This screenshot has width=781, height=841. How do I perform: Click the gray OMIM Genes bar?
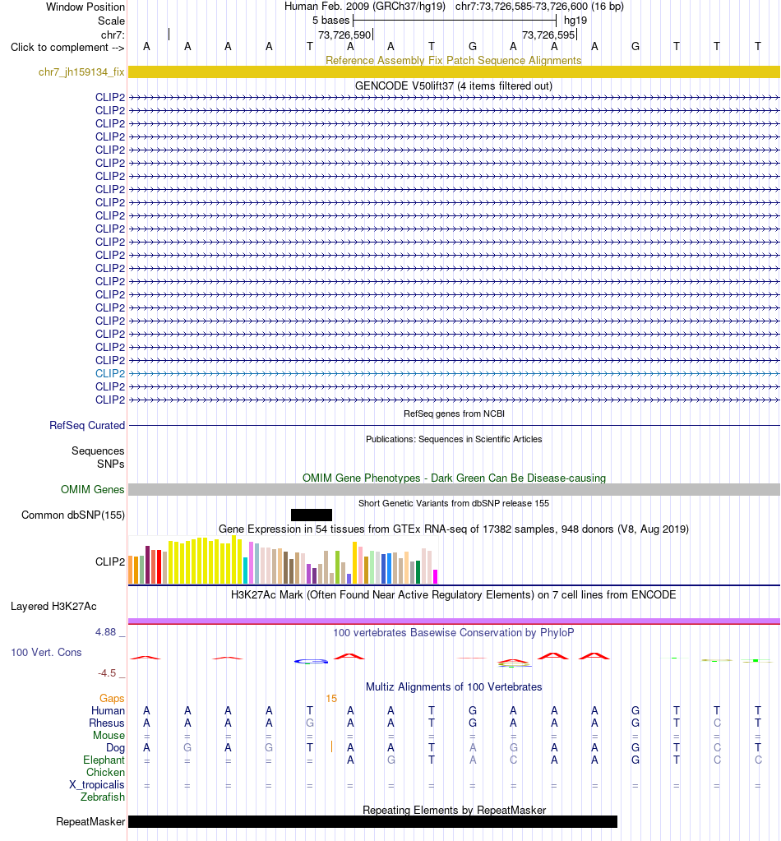point(454,489)
